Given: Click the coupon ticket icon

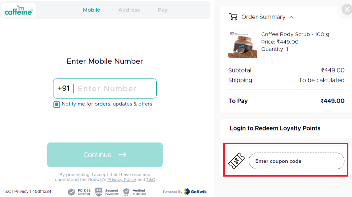Looking at the screenshot, I should [x=237, y=161].
